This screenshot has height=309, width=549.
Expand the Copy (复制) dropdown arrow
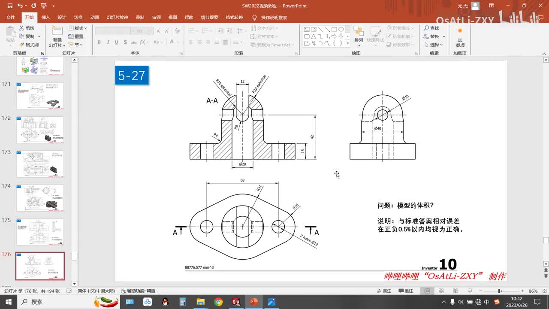click(x=38, y=36)
